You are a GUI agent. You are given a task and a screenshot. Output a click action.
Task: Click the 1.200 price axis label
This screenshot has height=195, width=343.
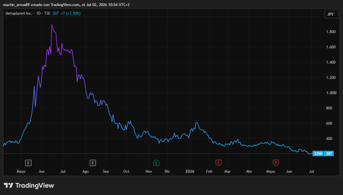pos(331,78)
